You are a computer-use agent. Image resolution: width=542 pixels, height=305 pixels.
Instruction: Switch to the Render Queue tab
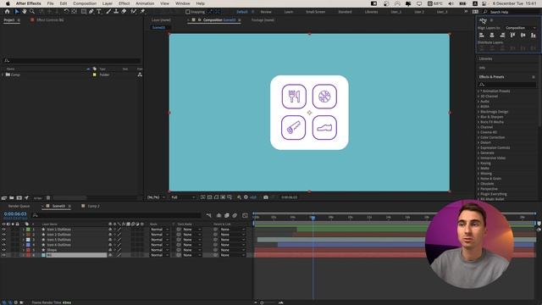[19, 206]
